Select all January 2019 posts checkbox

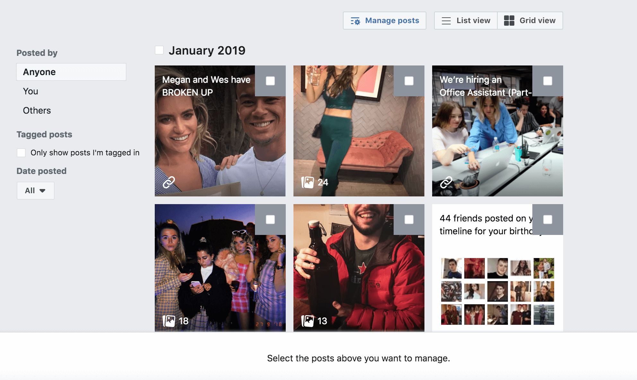tap(159, 50)
